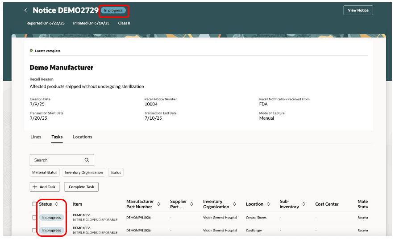Screen dimensions: 395x239
Task: Click DEMO1006 item in Central Stores row
Action: [82, 215]
